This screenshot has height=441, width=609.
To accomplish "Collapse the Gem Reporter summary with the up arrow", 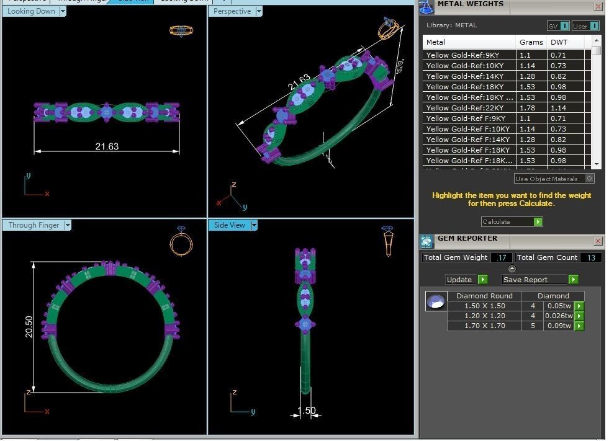I will point(512,269).
